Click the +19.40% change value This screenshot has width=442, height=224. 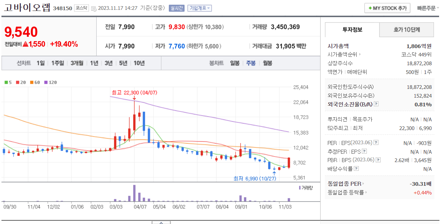click(x=64, y=44)
